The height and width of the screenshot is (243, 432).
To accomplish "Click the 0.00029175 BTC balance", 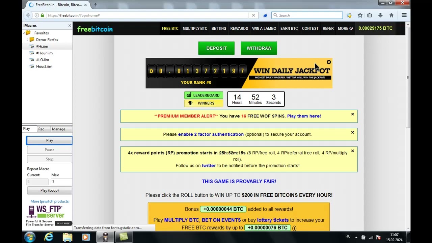I will [x=375, y=28].
